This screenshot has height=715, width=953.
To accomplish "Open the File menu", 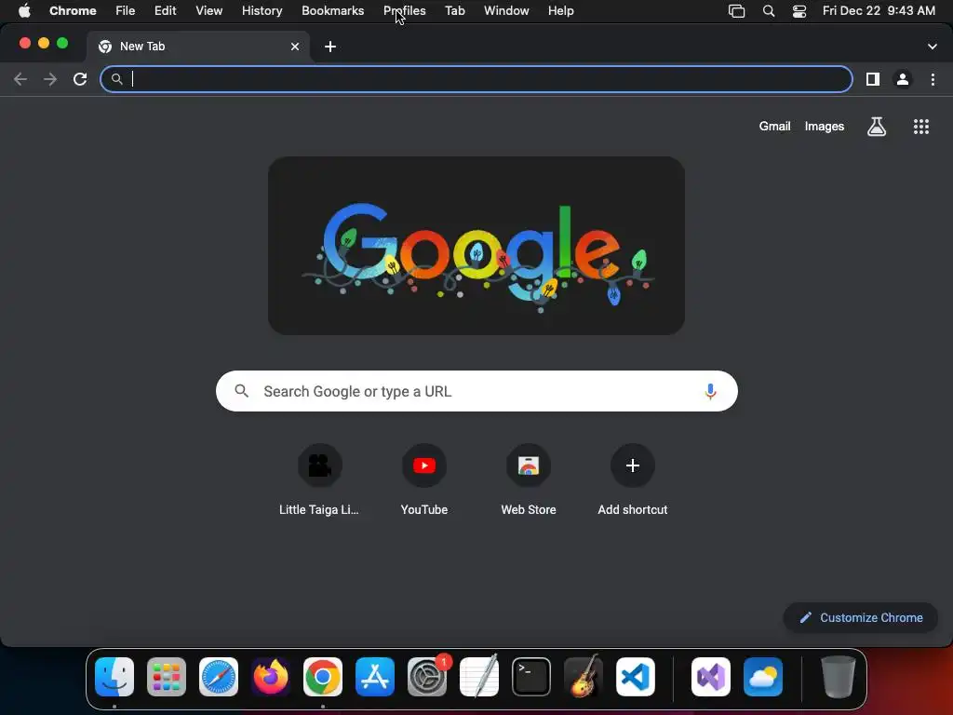I will pos(126,11).
